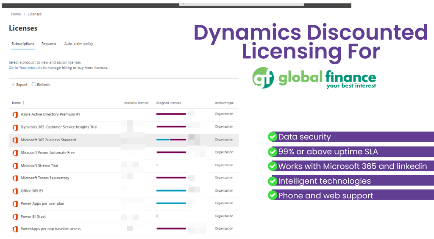Click the Export download icon
434x239 pixels.
pyautogui.click(x=13, y=85)
